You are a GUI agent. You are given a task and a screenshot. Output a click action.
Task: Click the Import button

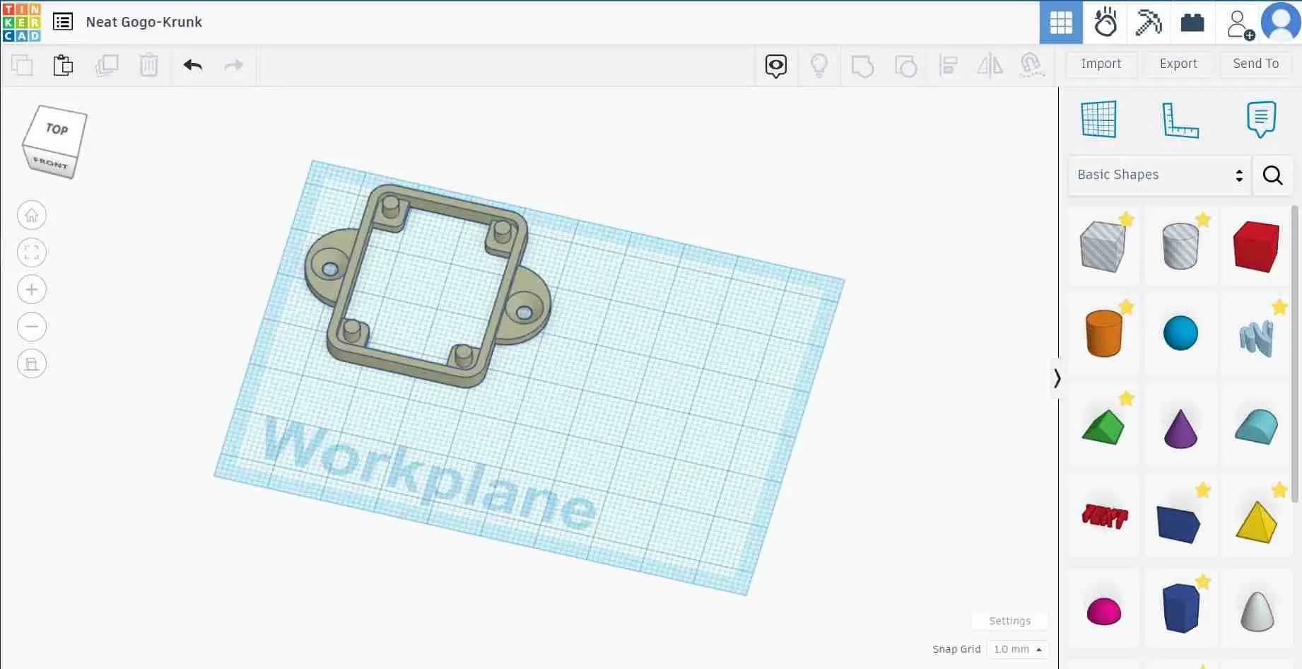[1101, 64]
